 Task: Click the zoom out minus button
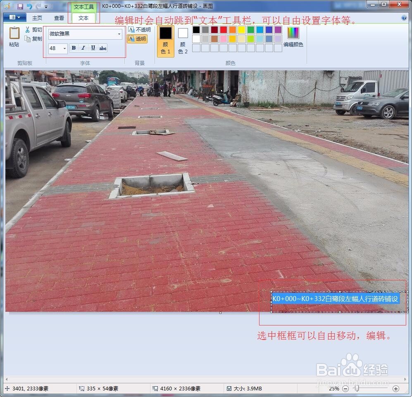tap(346, 389)
